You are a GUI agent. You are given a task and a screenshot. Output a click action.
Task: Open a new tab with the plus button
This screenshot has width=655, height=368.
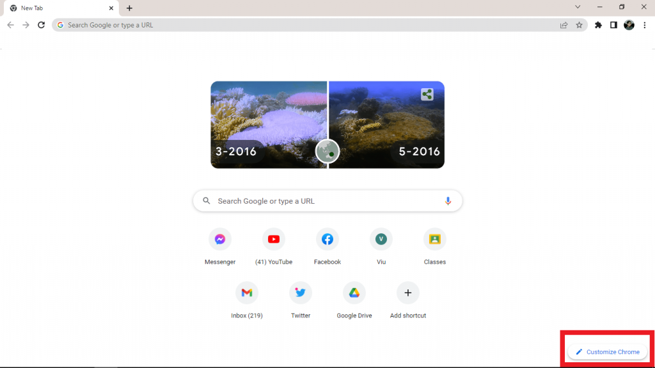point(129,8)
